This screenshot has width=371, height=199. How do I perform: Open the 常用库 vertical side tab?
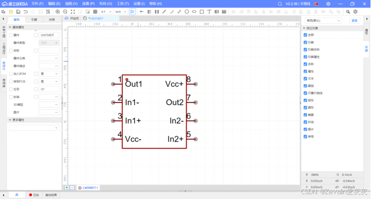pyautogui.click(x=4, y=83)
